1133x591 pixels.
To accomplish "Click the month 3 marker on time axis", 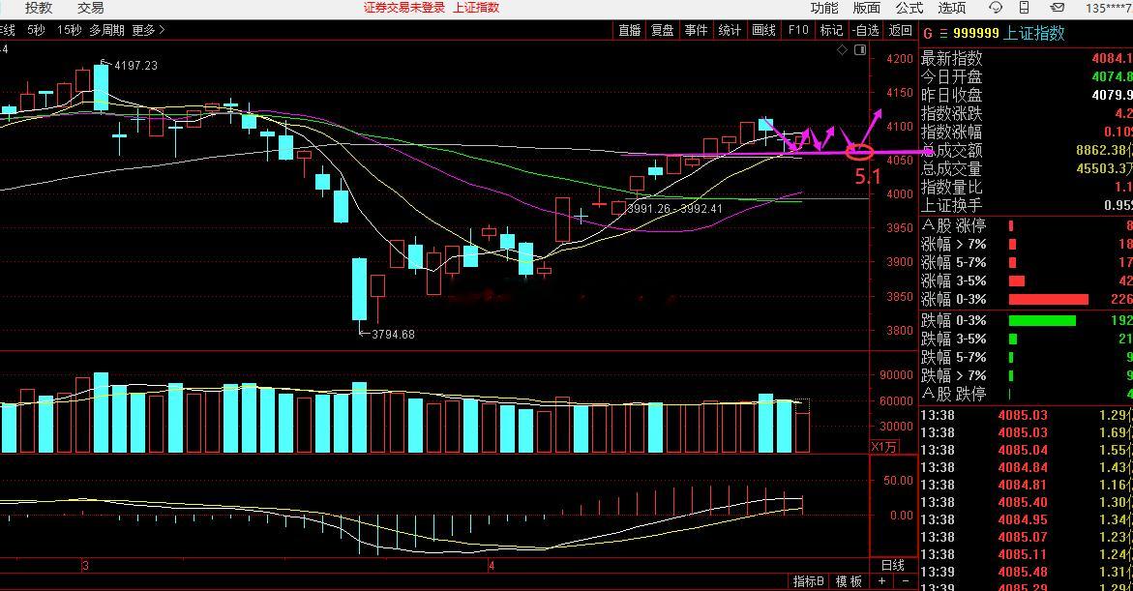I will point(85,566).
